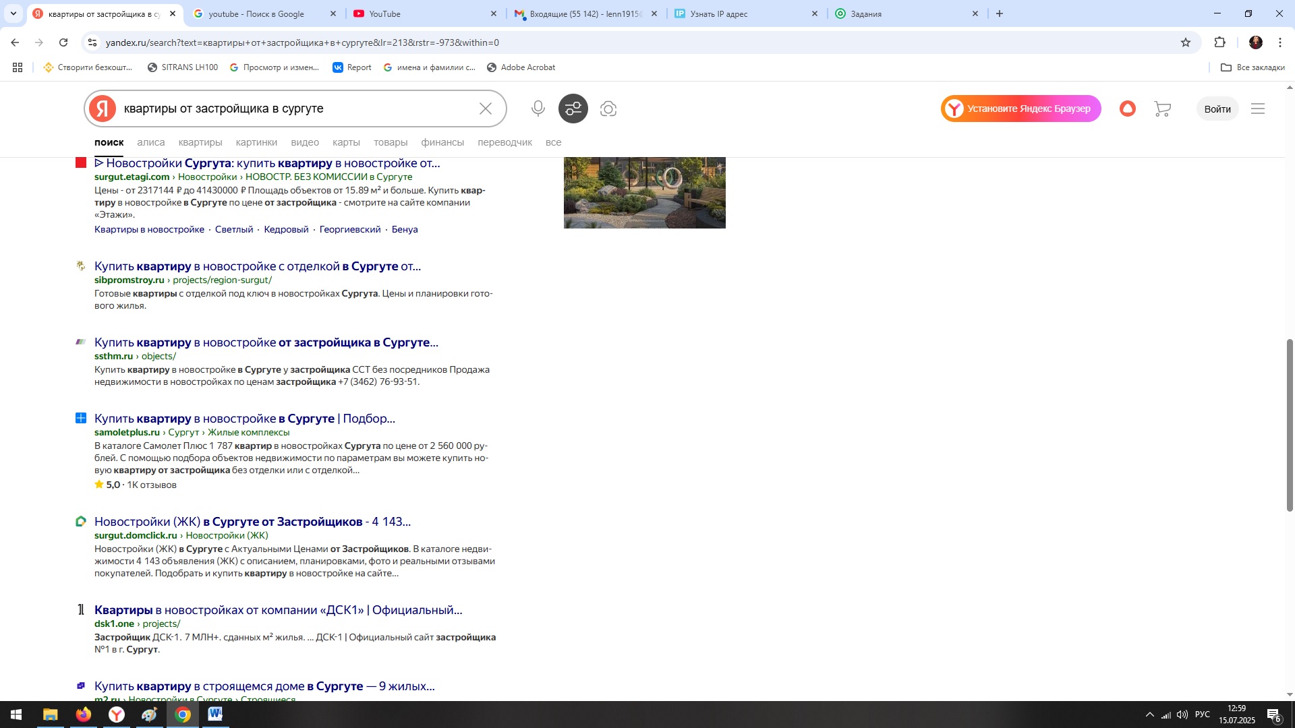The width and height of the screenshot is (1295, 728).
Task: Switch to Gmail inbox tab
Action: [585, 13]
